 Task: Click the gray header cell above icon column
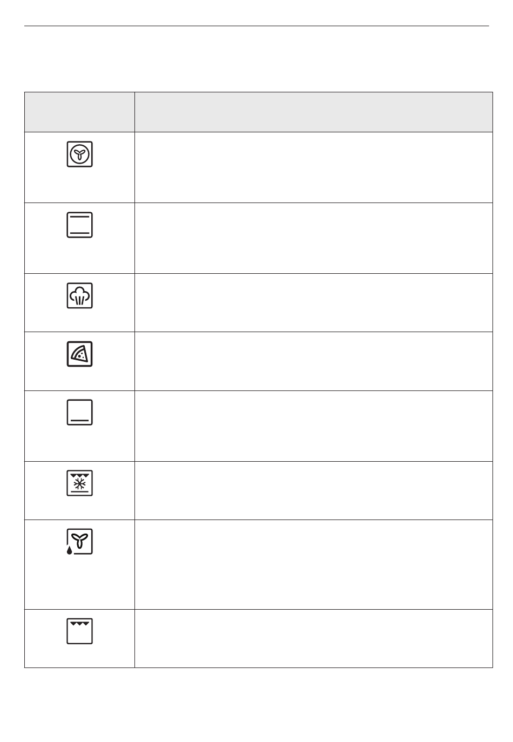(79, 112)
